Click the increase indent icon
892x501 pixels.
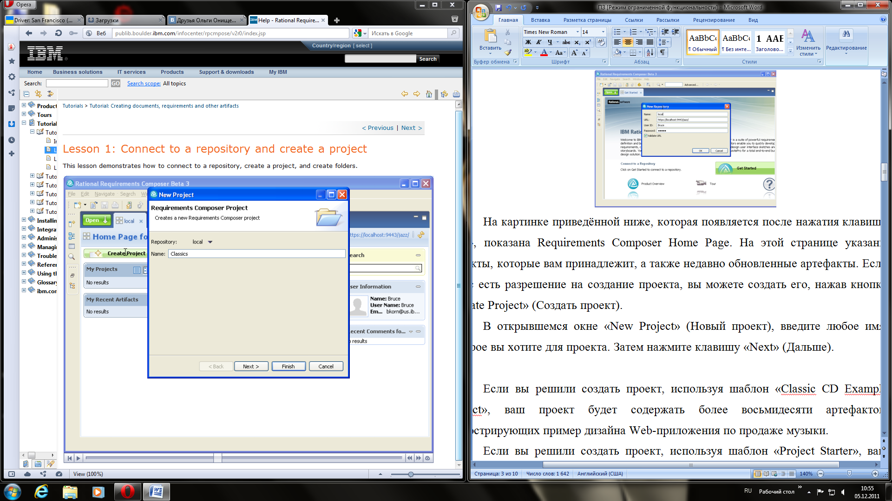[x=675, y=32]
